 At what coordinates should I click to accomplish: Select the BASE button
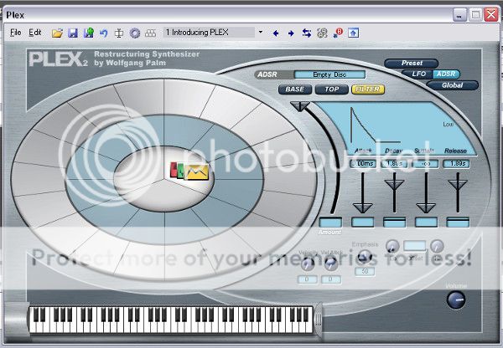pyautogui.click(x=295, y=90)
